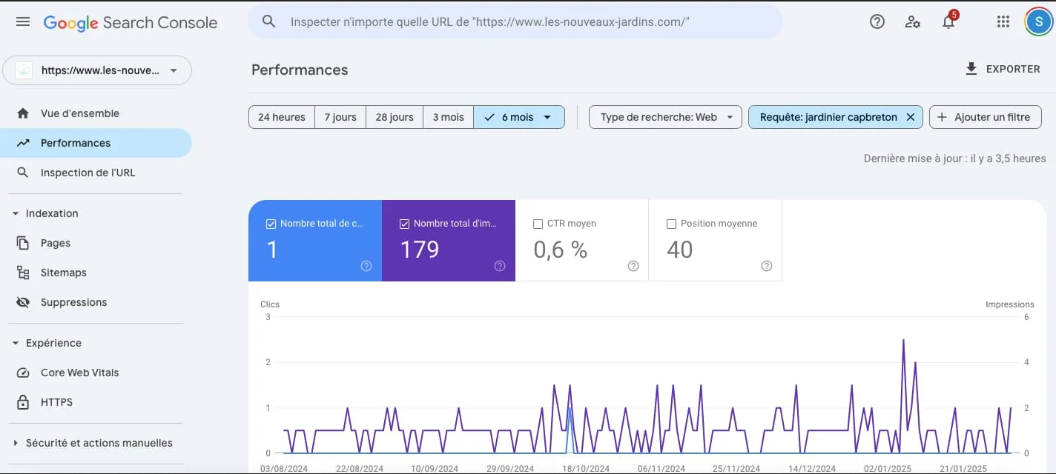Go to Vue d'ensemble page
The image size is (1056, 474).
pyautogui.click(x=79, y=113)
